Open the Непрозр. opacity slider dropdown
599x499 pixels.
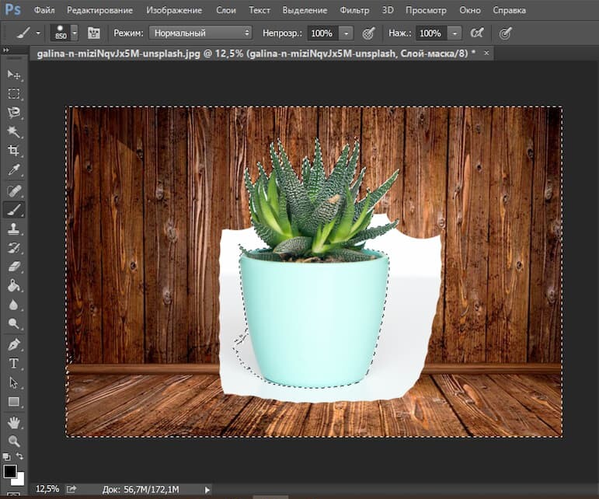click(x=346, y=33)
